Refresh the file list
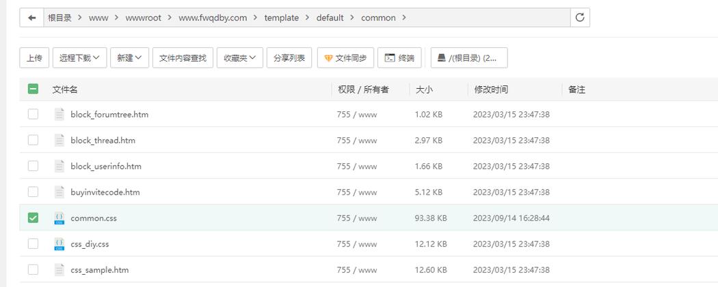 [x=580, y=18]
